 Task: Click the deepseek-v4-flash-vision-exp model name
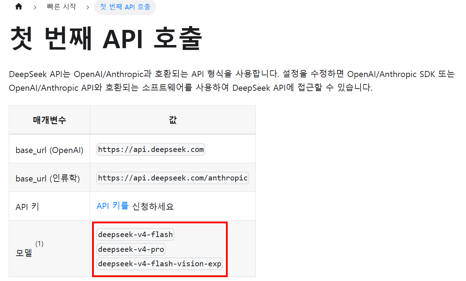(x=160, y=264)
